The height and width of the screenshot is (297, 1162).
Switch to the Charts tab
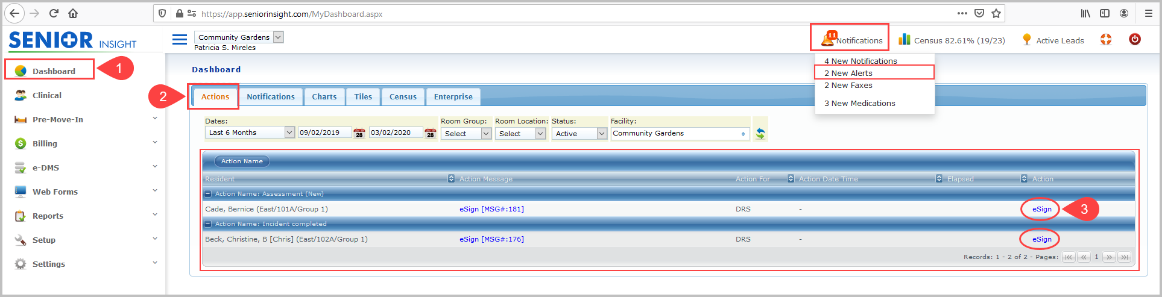[x=324, y=96]
